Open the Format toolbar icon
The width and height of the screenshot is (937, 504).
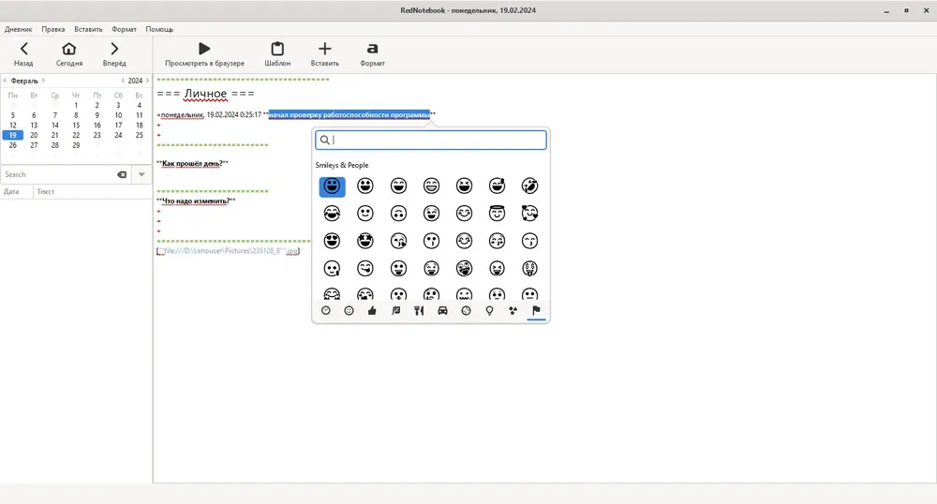[372, 49]
